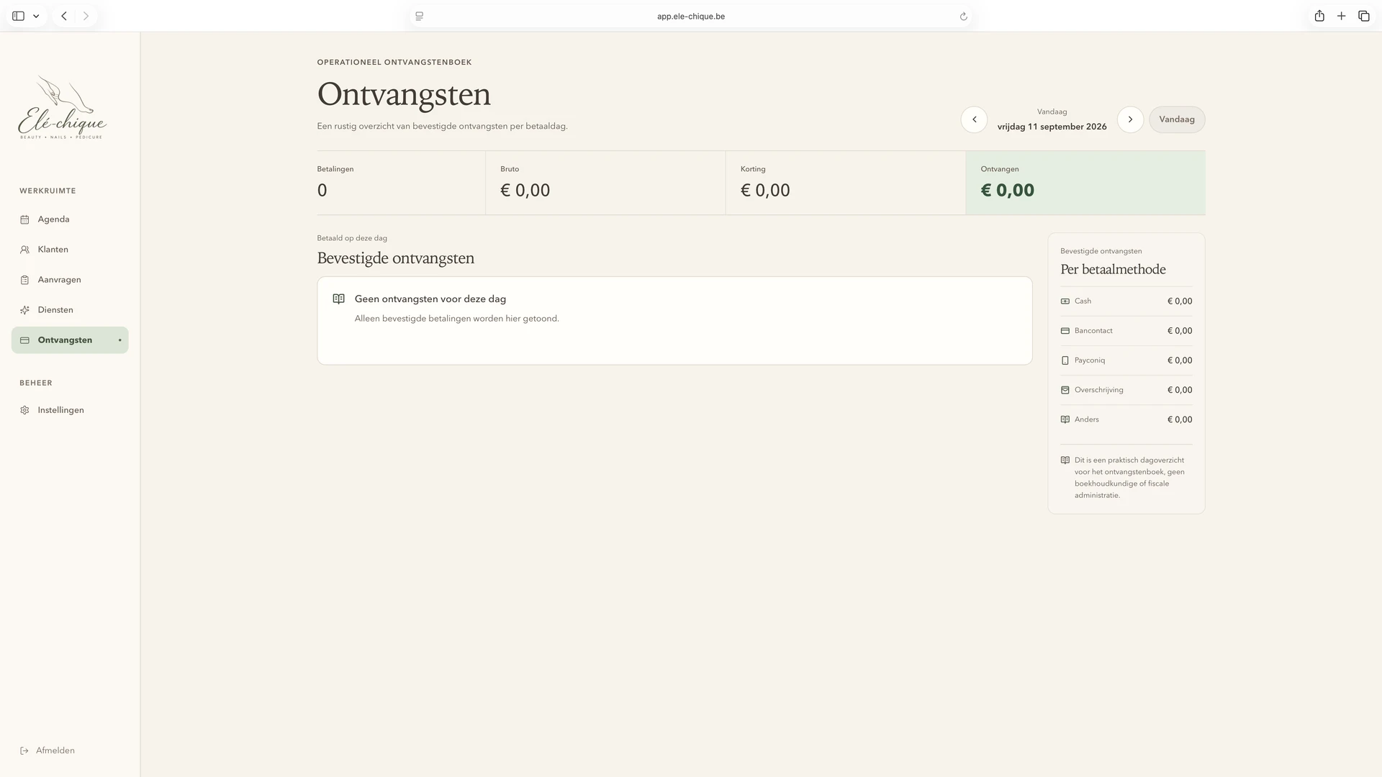1382x777 pixels.
Task: Click the Aanvragen clipboard icon
Action: click(24, 280)
